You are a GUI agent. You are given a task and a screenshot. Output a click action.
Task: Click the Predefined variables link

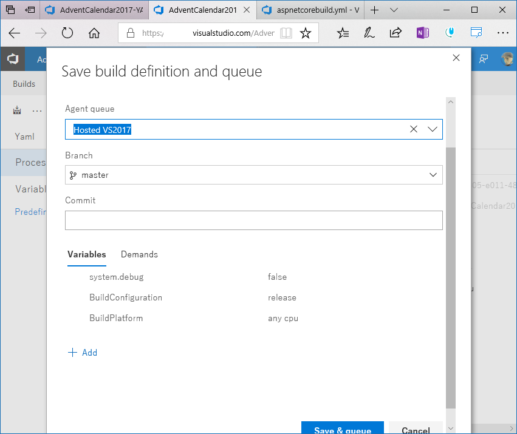pyautogui.click(x=30, y=212)
